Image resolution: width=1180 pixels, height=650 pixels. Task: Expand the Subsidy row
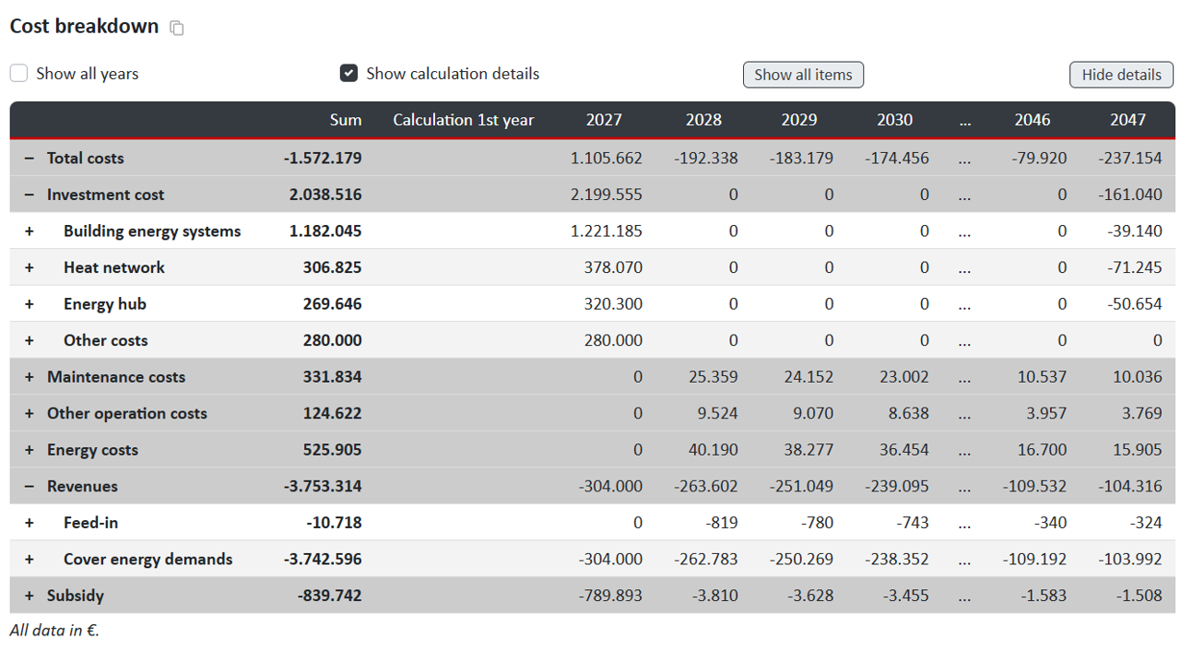[29, 596]
